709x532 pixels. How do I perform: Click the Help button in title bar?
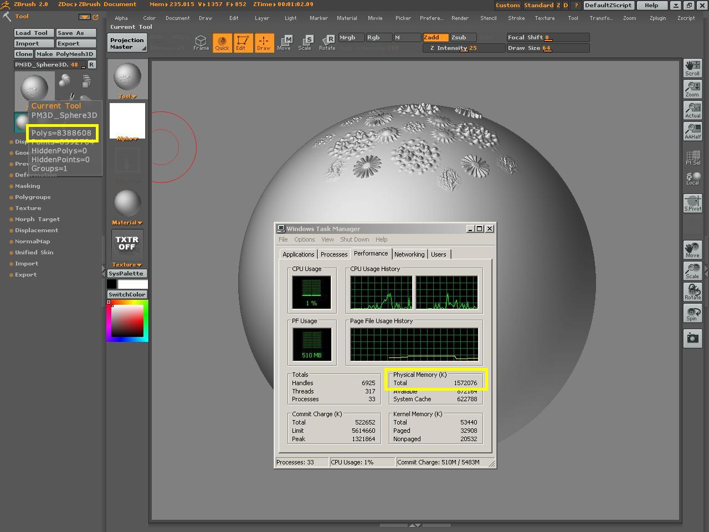click(x=651, y=5)
